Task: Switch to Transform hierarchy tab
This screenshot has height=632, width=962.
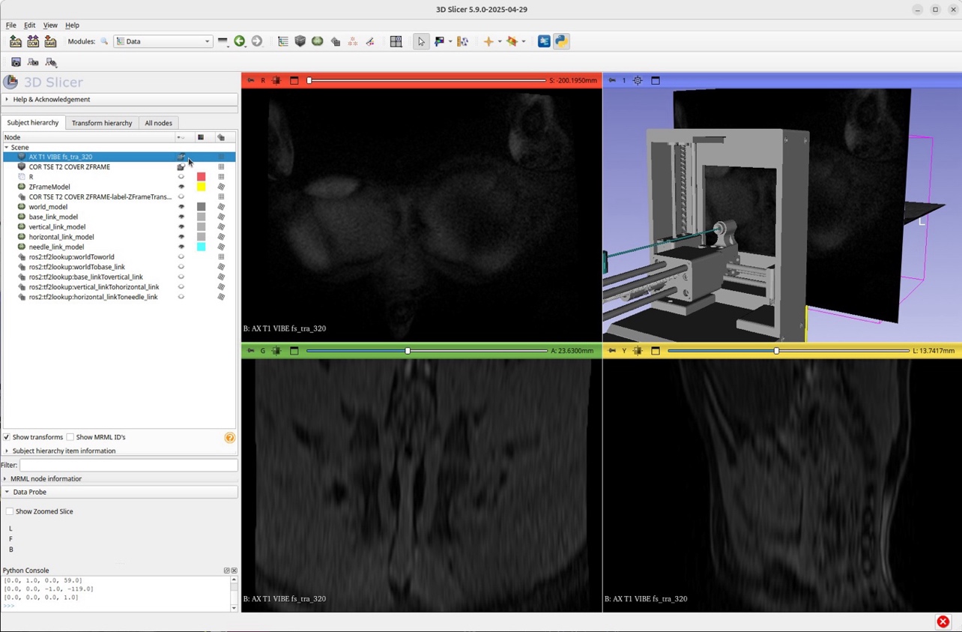Action: tap(102, 123)
